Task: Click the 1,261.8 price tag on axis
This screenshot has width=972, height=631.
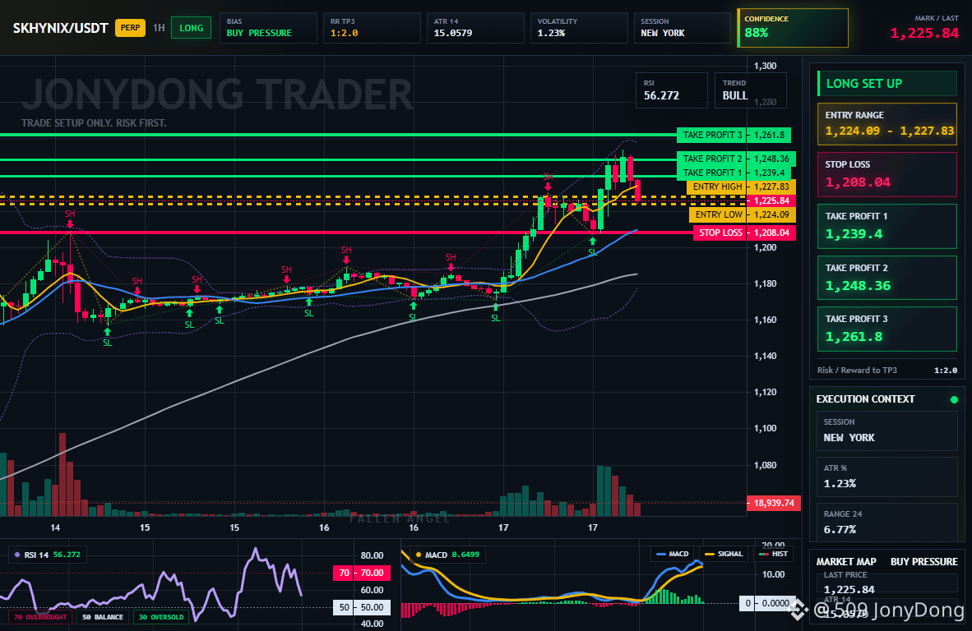Action: (769, 135)
